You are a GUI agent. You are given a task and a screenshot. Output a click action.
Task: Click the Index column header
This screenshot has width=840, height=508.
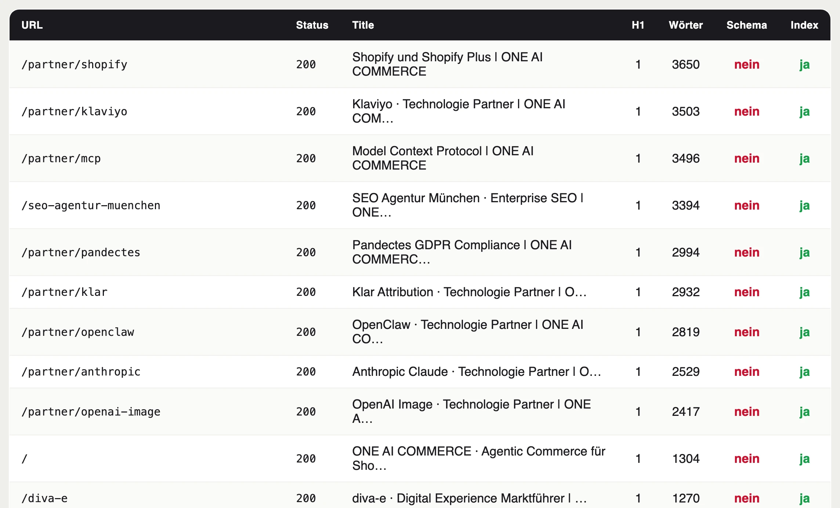804,25
